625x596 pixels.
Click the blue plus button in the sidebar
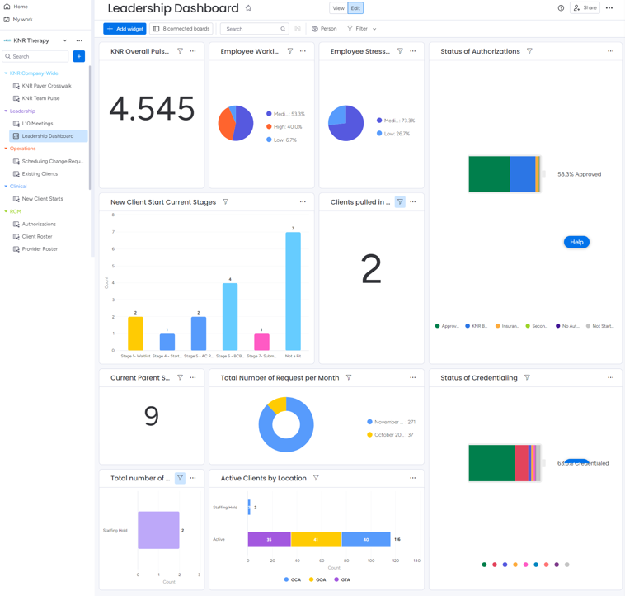(x=79, y=57)
